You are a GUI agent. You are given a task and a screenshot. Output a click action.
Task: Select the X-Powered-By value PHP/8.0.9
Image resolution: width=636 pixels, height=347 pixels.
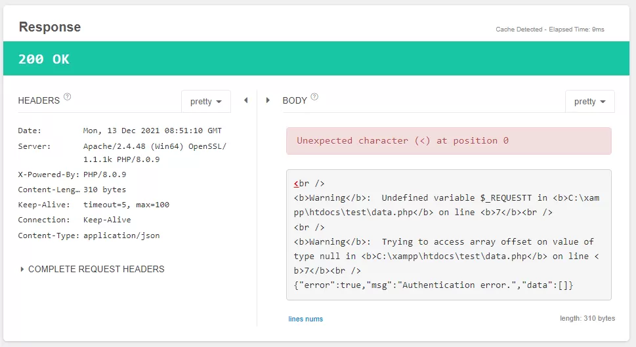(x=104, y=174)
